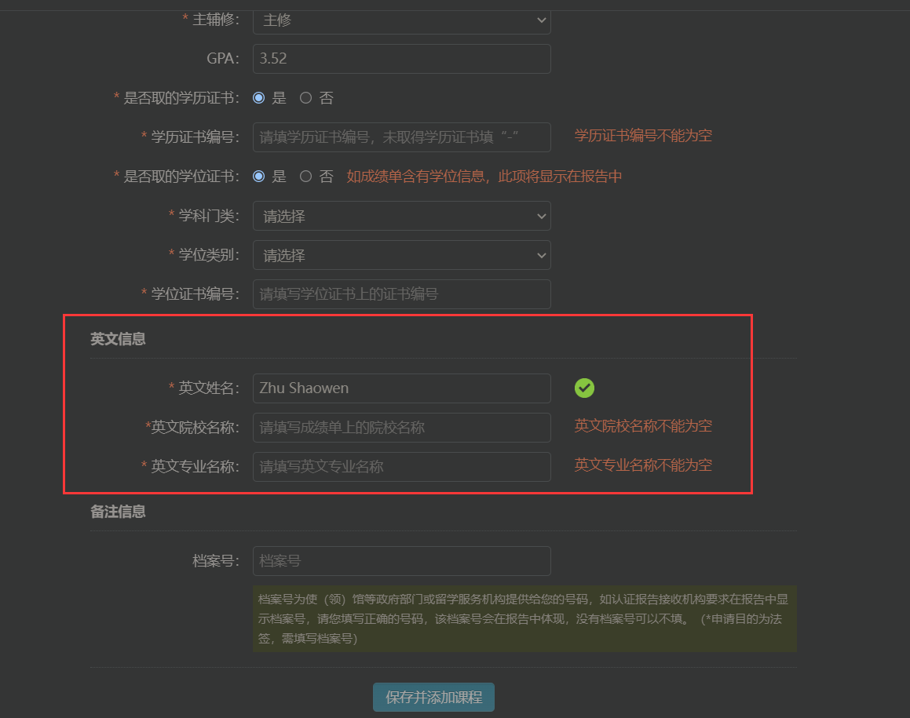910x718 pixels.
Task: Select 否 for 是否取的学历证书
Action: [x=306, y=97]
